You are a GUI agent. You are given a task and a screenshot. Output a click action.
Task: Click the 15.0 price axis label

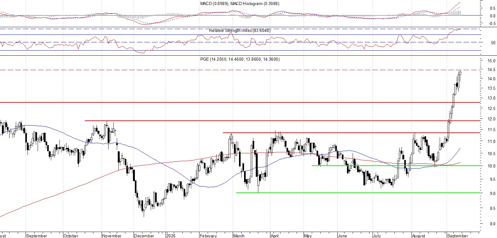[x=492, y=61]
